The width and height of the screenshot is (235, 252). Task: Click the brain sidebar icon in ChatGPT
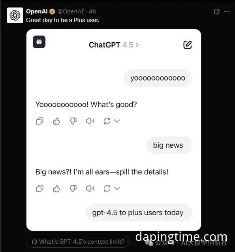coord(39,42)
